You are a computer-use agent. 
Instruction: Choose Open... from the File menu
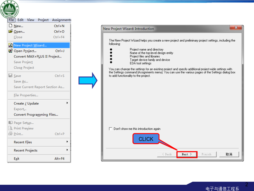pos(39,31)
